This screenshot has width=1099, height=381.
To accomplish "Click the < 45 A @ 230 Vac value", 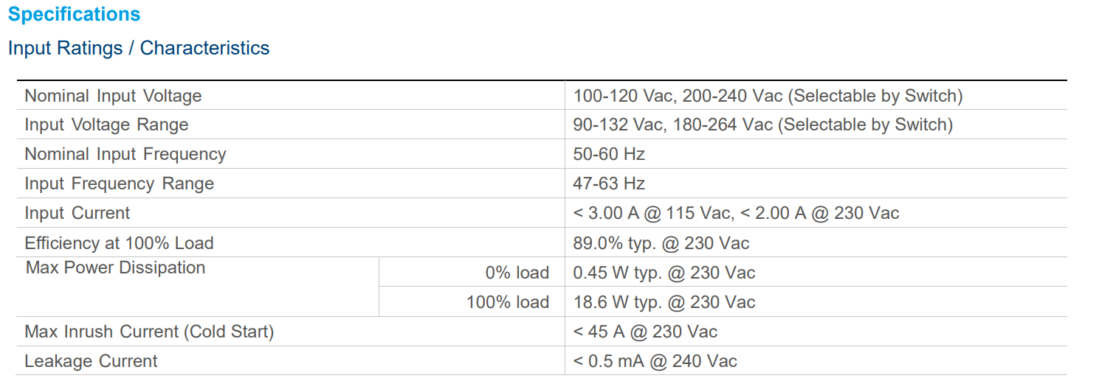I will 644,332.
